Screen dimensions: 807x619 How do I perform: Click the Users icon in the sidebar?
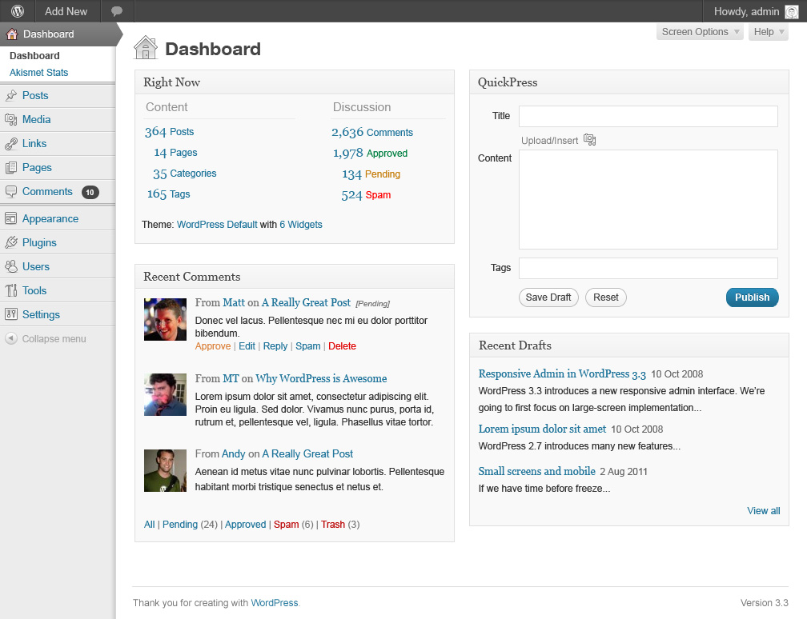click(x=11, y=266)
